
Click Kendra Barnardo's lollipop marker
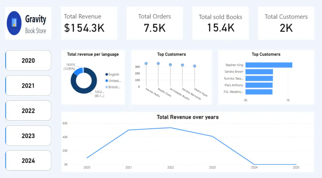[x=182, y=65]
